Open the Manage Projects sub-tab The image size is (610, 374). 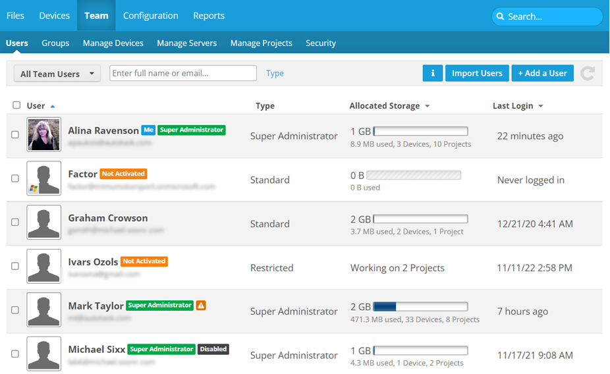pyautogui.click(x=261, y=43)
